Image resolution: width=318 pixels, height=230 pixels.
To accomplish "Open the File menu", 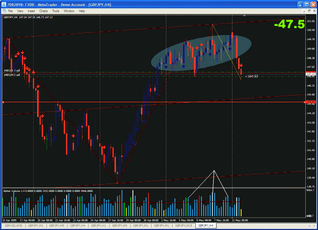I will [x=10, y=11].
